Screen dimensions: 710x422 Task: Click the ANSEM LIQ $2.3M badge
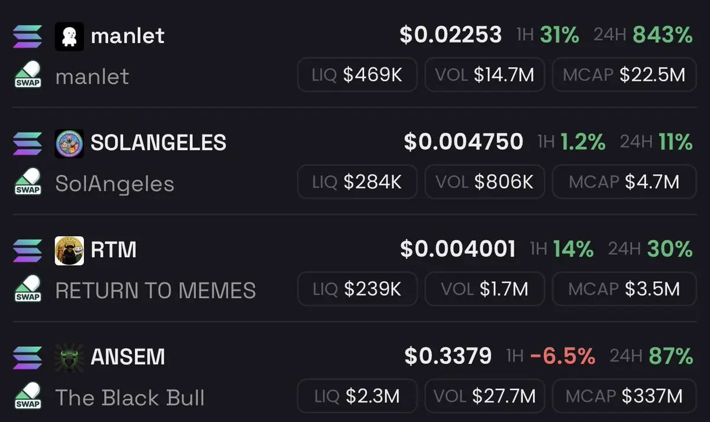357,396
